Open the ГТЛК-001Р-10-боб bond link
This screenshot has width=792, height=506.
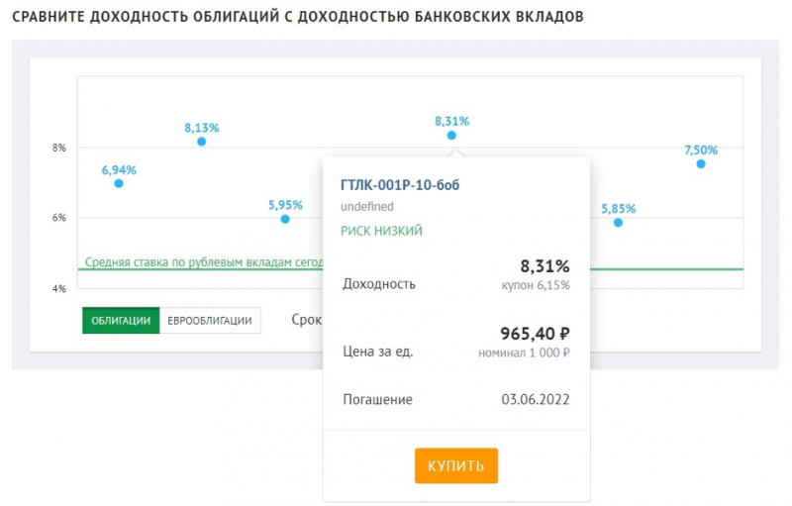click(x=400, y=185)
